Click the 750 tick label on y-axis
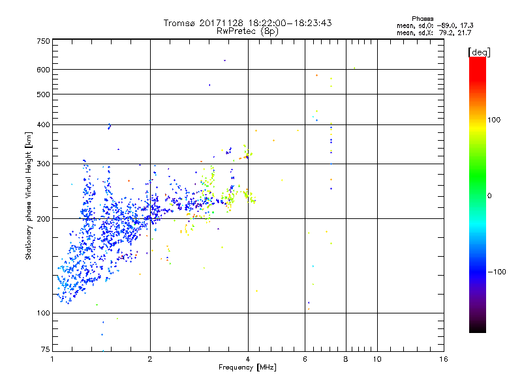The width and height of the screenshot is (522, 391). pos(42,41)
